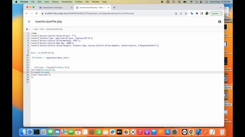Screen dimensions: 245x137
Task: Open the Edit menu
Action: [39, 2]
